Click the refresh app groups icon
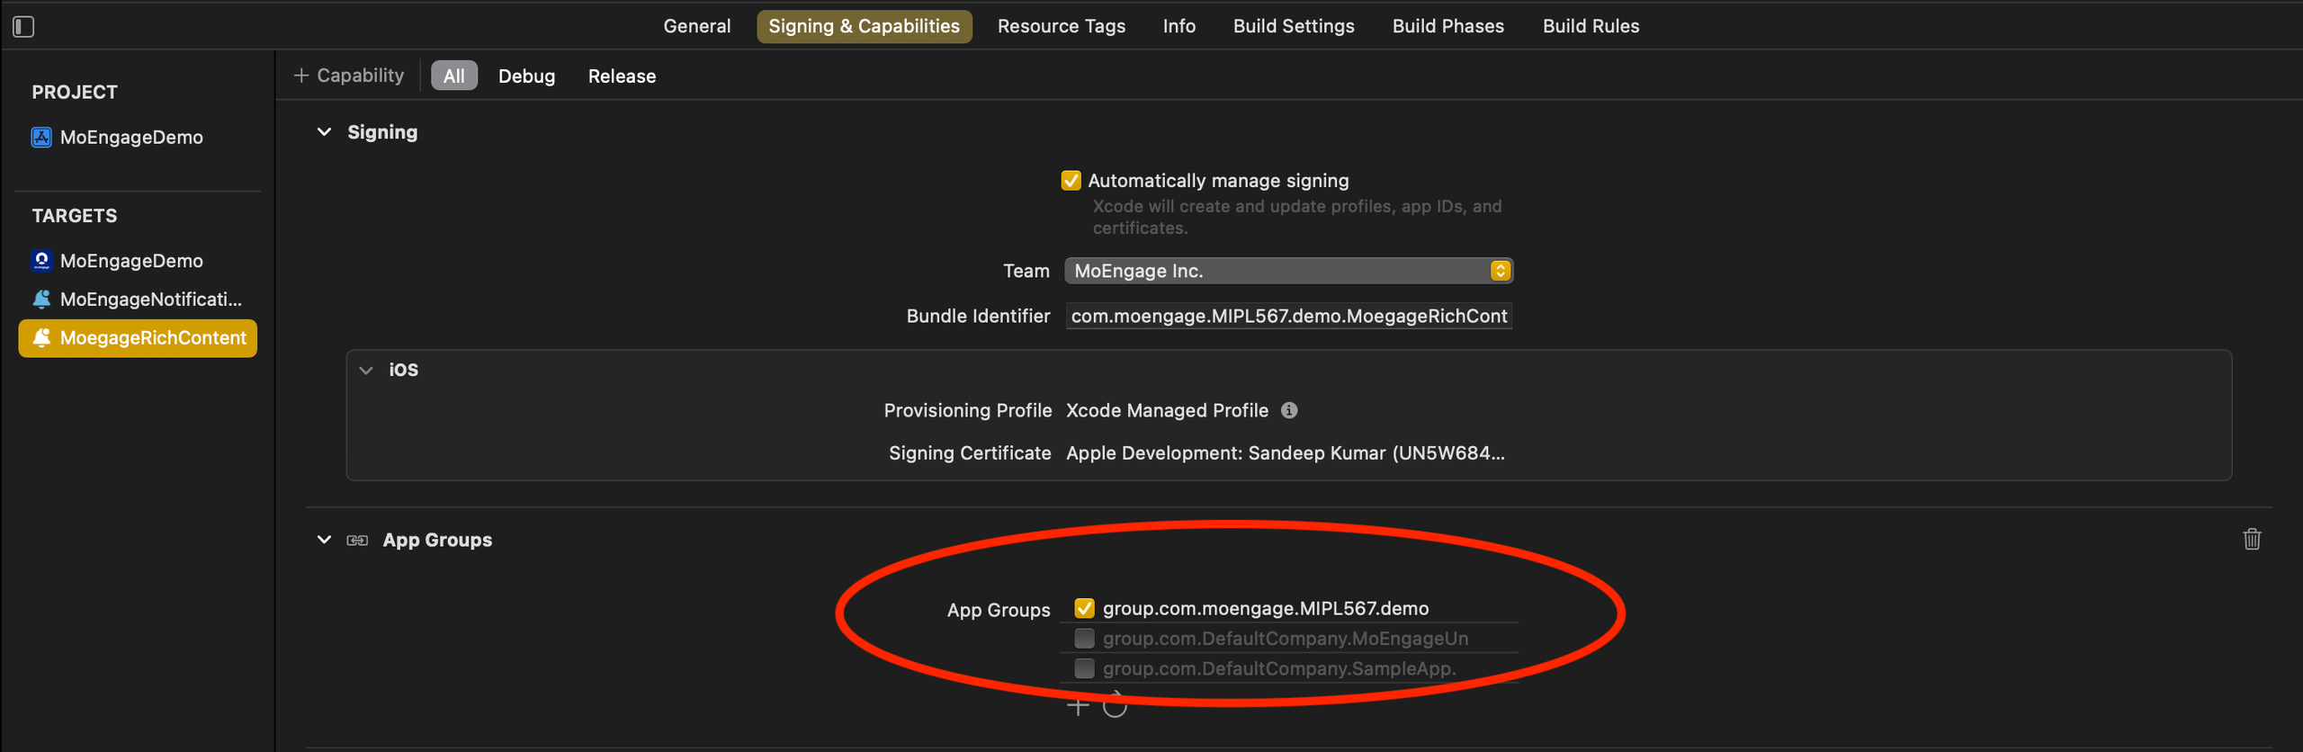2303x752 pixels. (1115, 706)
